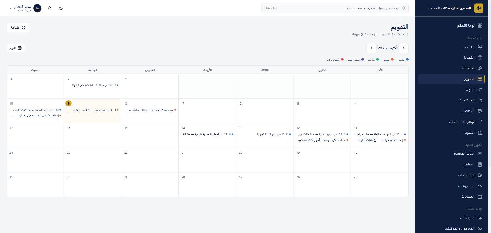This screenshot has width=491, height=233.
Task: Select the الجلسات gavel icon
Action: coord(480,68)
